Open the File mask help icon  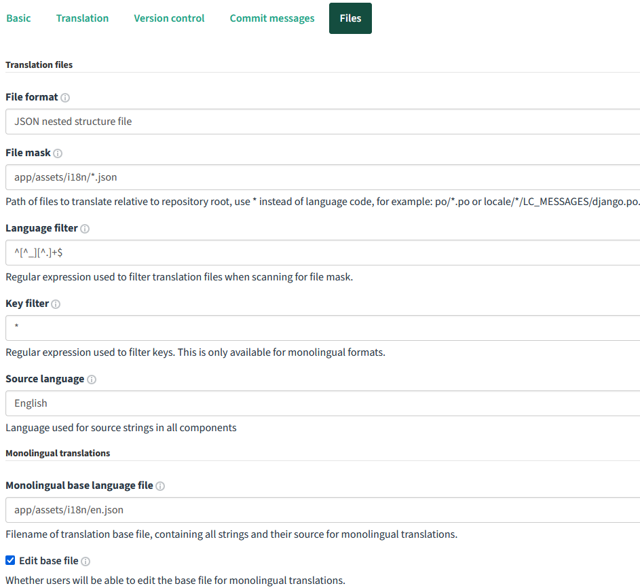58,153
